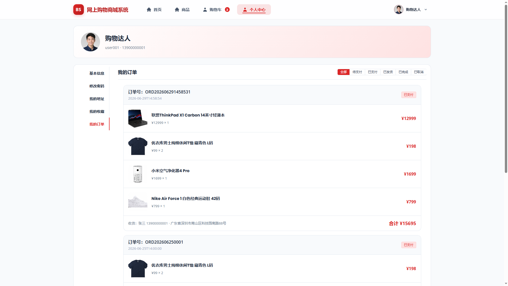Viewport: 508px width, 286px height.
Task: Click the ¥12999 ThinkPad price
Action: (x=409, y=118)
